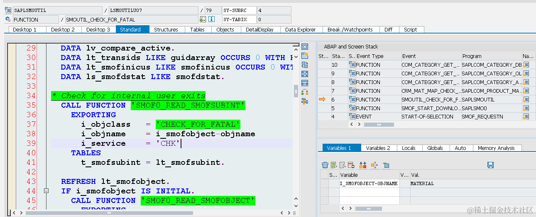Collapse the IF block at line 44
This screenshot has height=217, width=536.
[x=47, y=191]
